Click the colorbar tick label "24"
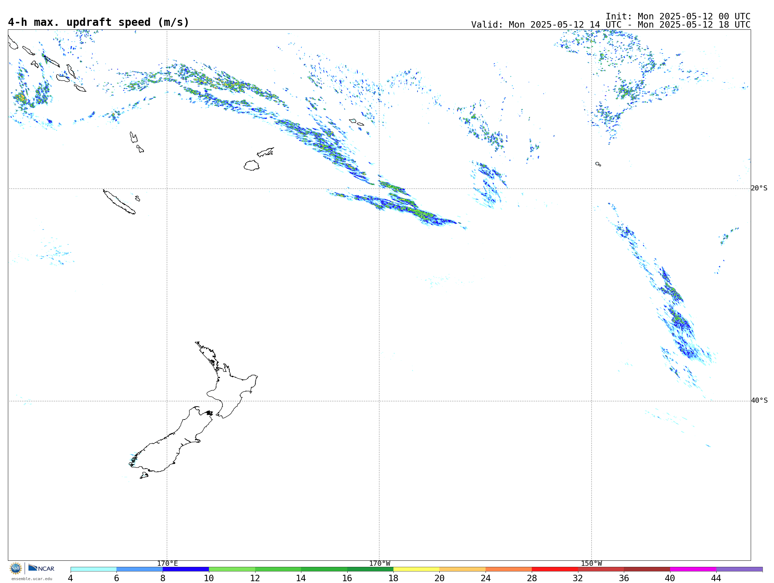Image resolution: width=774 pixels, height=583 pixels. (x=486, y=578)
